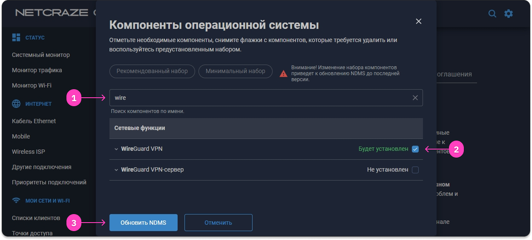Image resolution: width=532 pixels, height=240 pixels.
Task: Open Системный монитор in the sidebar
Action: pos(41,55)
